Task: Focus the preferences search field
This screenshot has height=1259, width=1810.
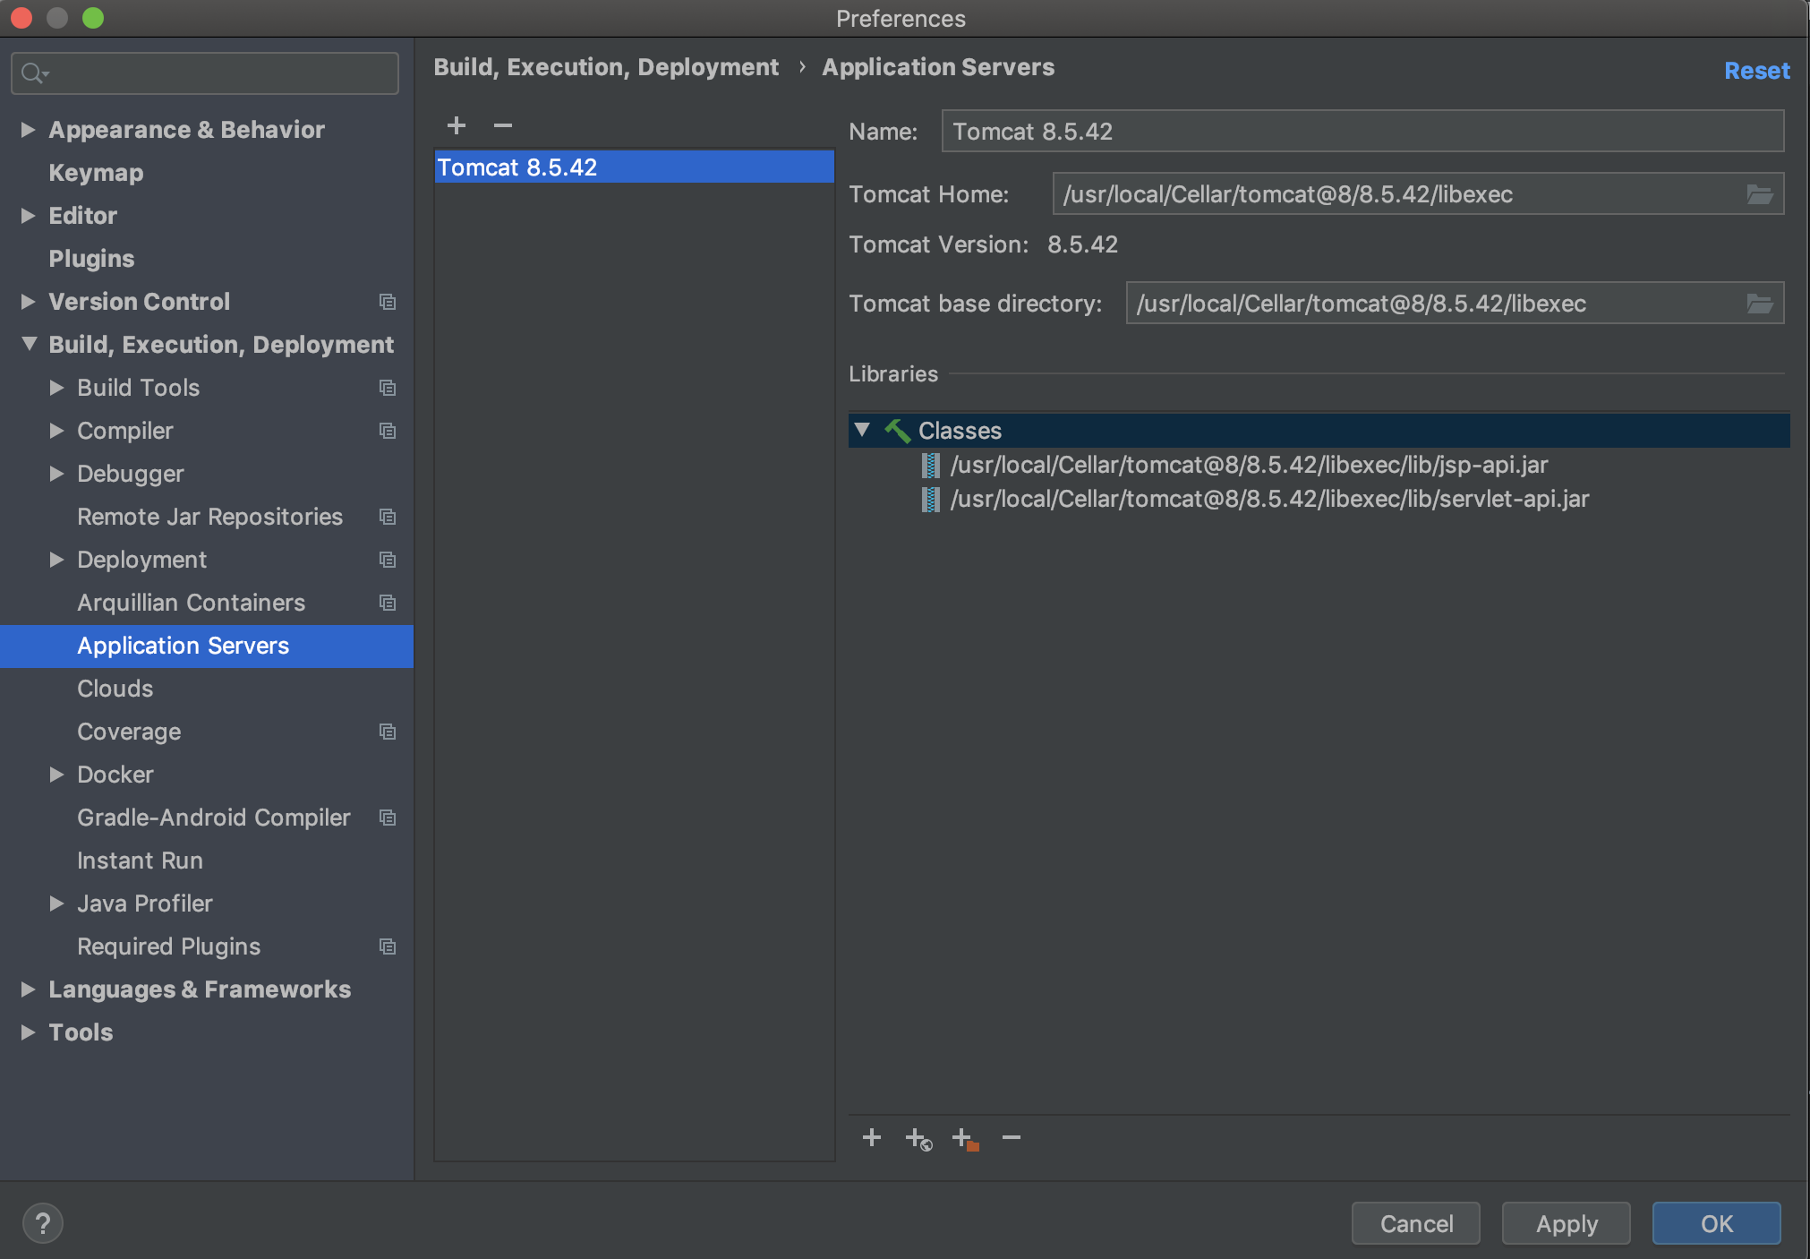Action: coord(205,73)
